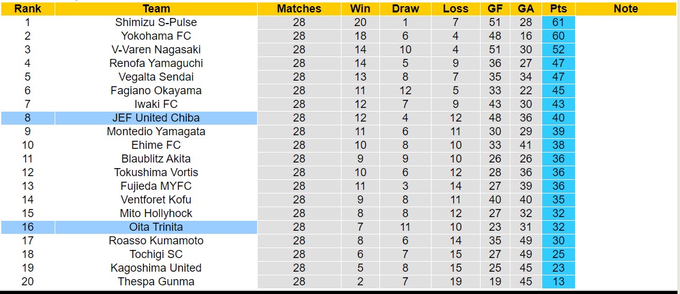Select V-Varen Nagasaki in the table
The height and width of the screenshot is (294, 680).
coord(156,50)
